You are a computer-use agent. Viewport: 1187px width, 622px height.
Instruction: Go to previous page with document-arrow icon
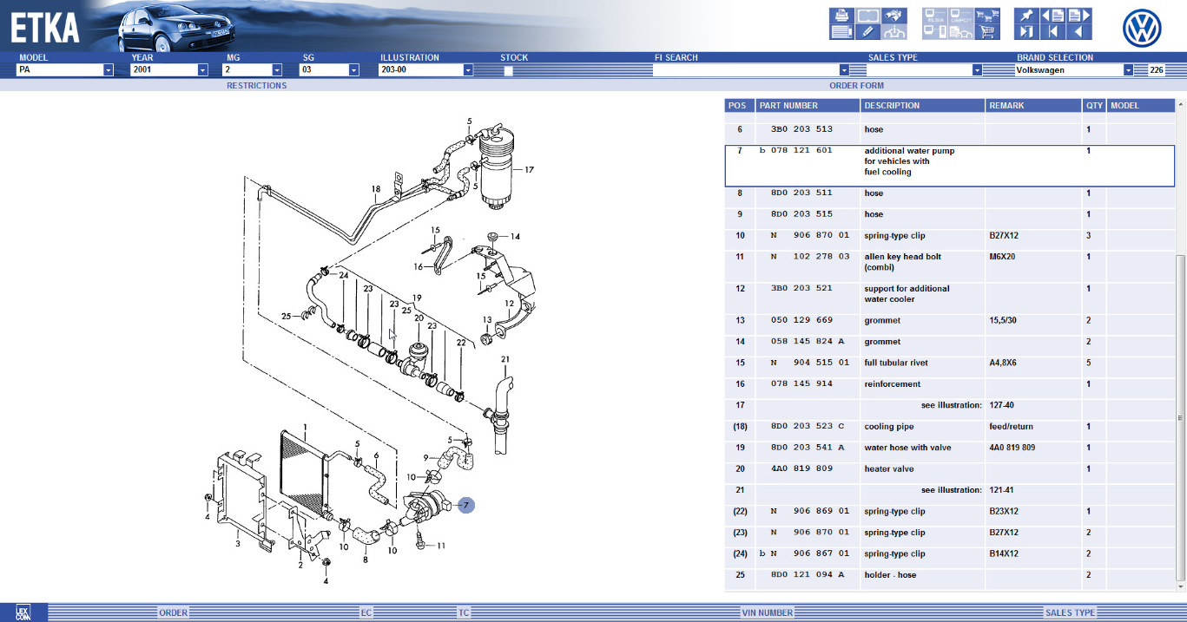[1052, 16]
